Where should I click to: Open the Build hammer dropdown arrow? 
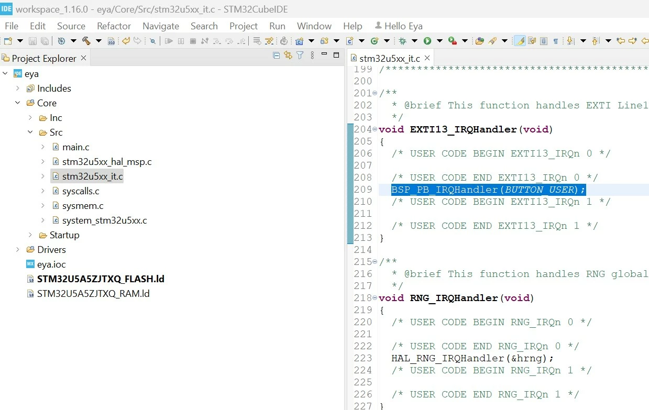98,41
